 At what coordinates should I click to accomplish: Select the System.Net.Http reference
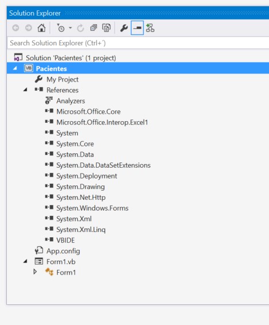pyautogui.click(x=81, y=198)
